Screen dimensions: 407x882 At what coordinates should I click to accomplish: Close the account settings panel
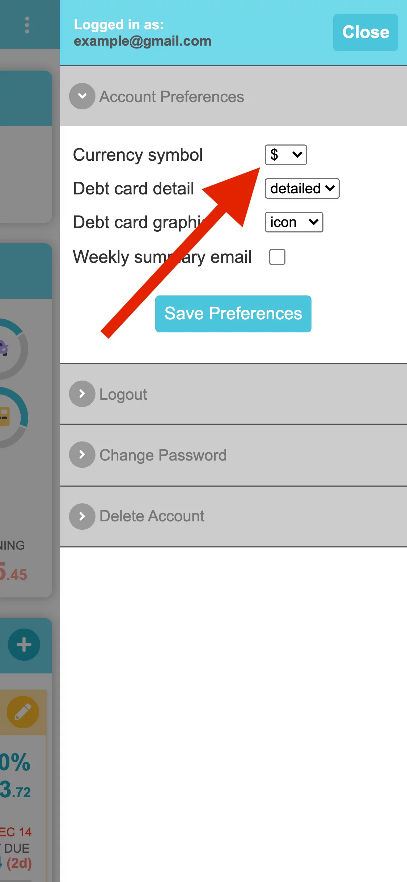(x=366, y=33)
